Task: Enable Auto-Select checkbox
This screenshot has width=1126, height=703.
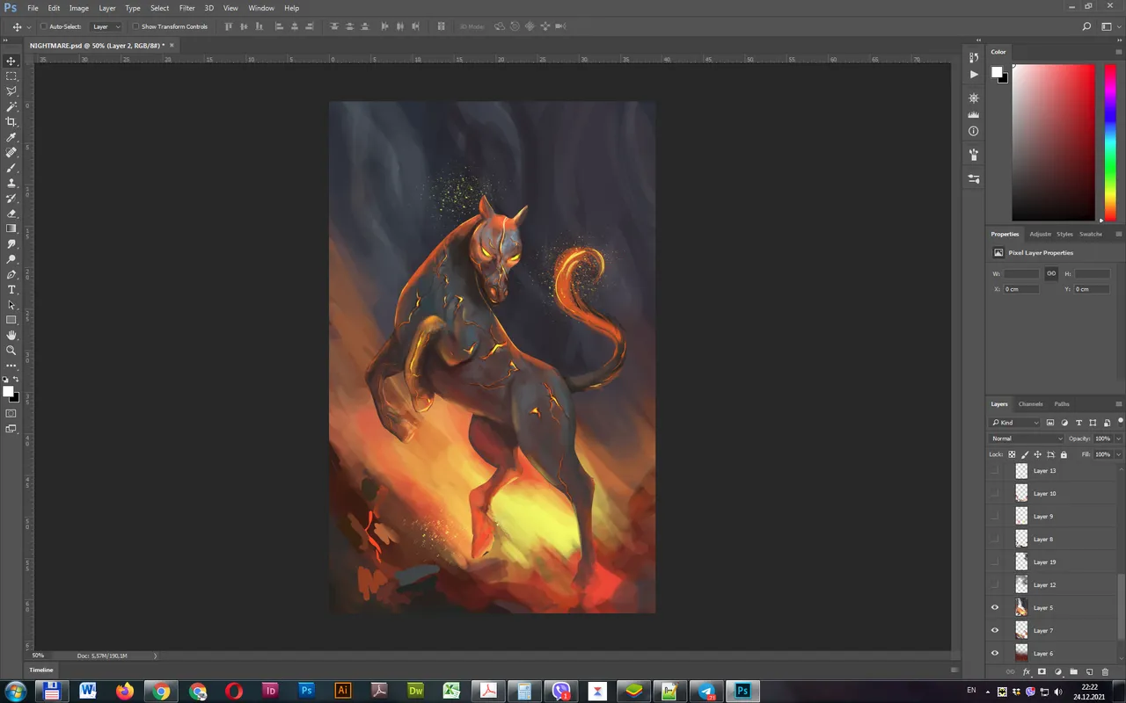Action: (44, 26)
